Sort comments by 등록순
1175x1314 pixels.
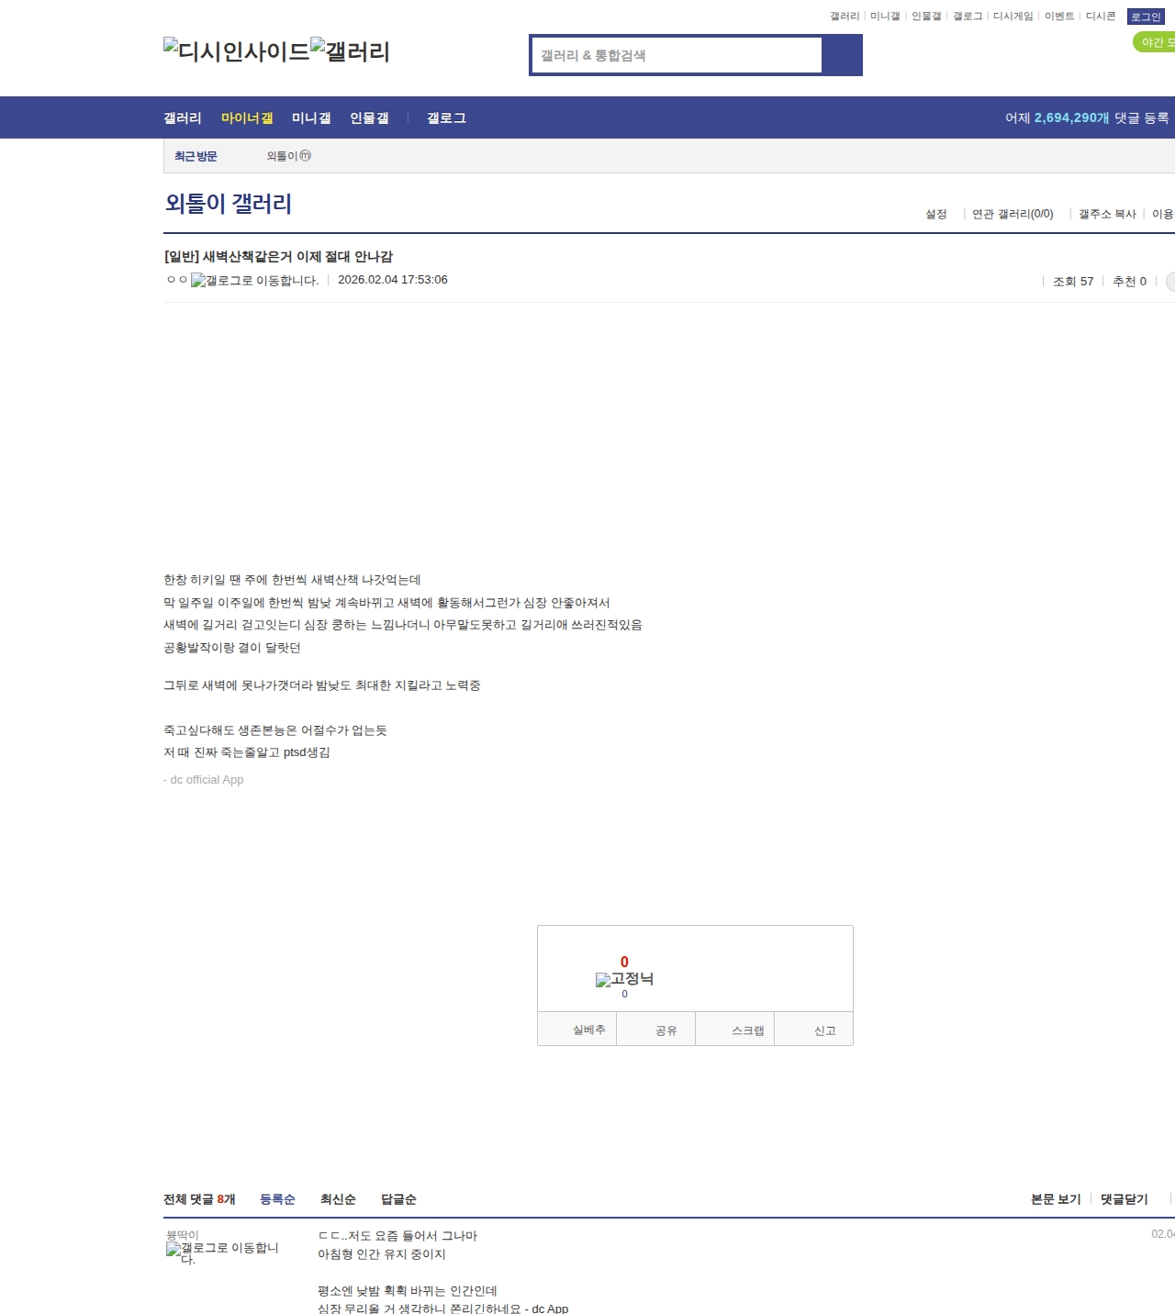tap(277, 1199)
